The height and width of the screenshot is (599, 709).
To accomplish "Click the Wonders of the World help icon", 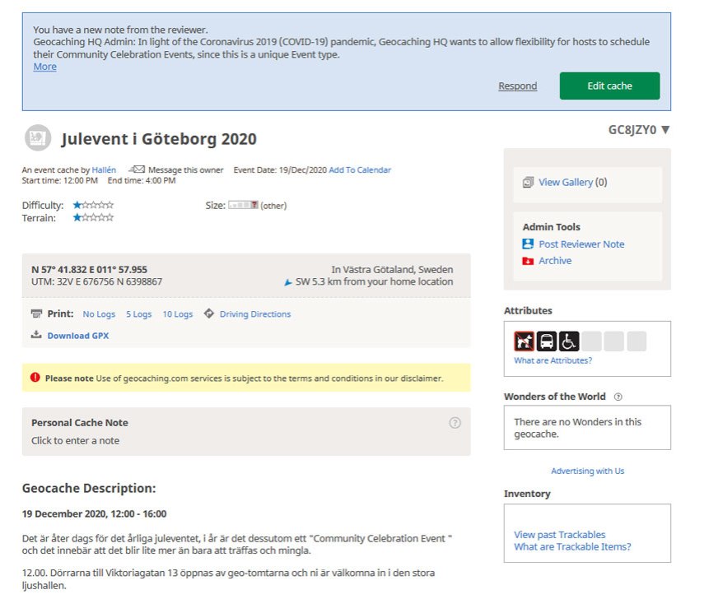I will click(x=618, y=397).
